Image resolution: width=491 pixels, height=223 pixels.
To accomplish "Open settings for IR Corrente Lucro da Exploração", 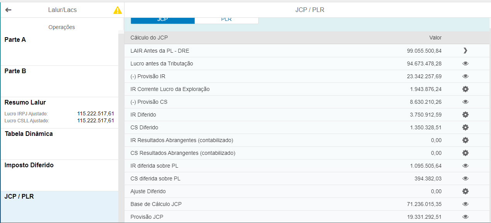I will coord(465,89).
